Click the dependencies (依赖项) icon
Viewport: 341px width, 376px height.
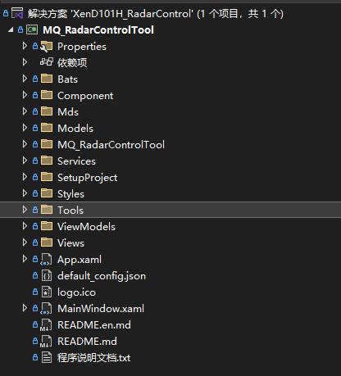[47, 62]
